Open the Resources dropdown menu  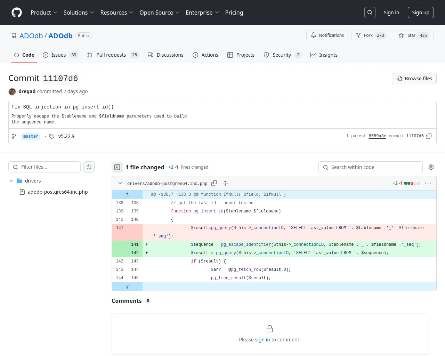116,13
